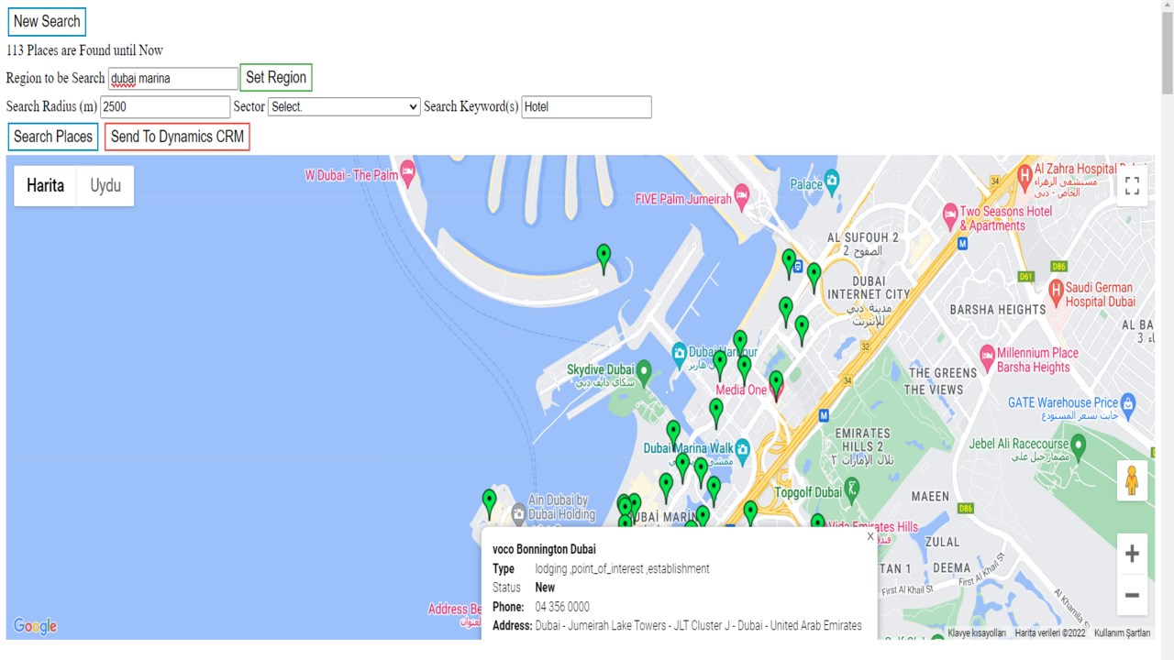Click Send To Dynamics CRM button
The width and height of the screenshot is (1174, 660).
[x=177, y=137]
